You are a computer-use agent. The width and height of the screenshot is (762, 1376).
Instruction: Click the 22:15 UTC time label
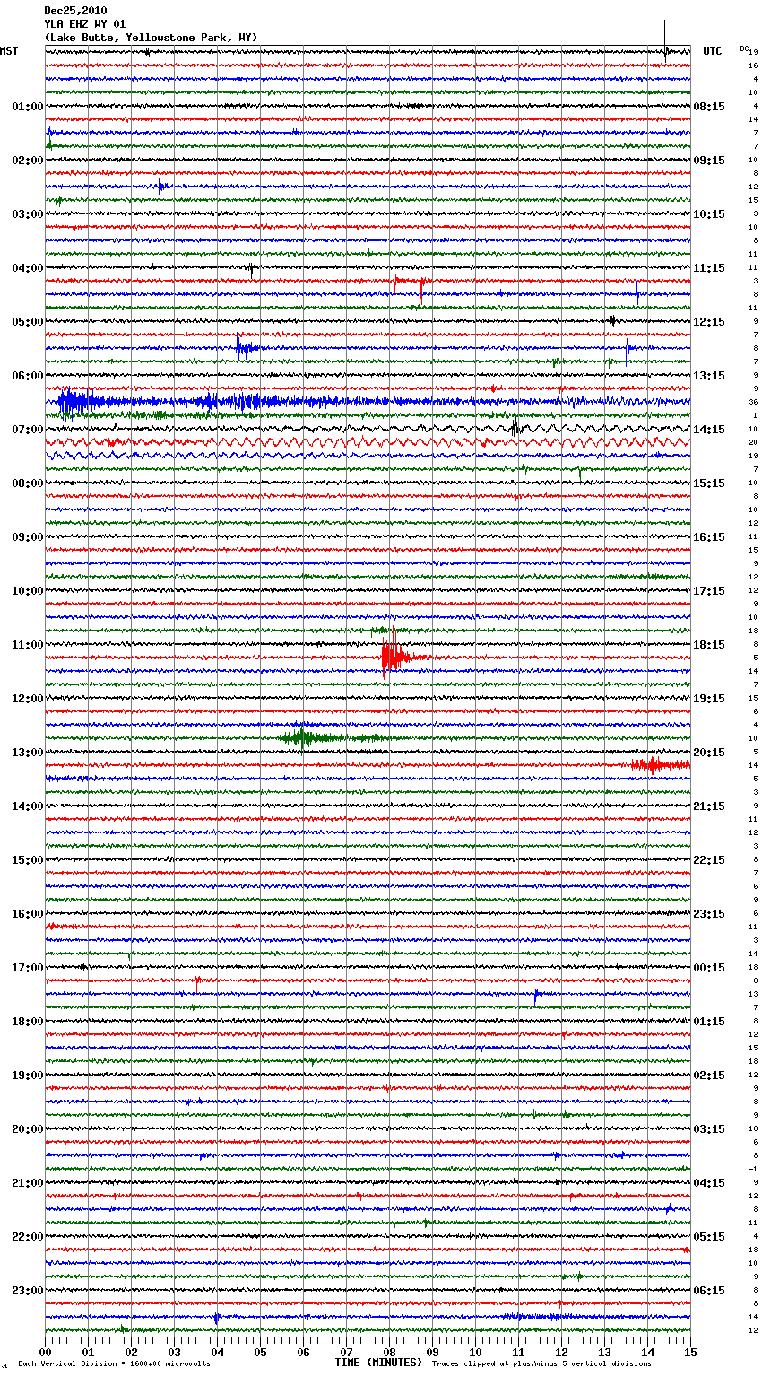(709, 860)
